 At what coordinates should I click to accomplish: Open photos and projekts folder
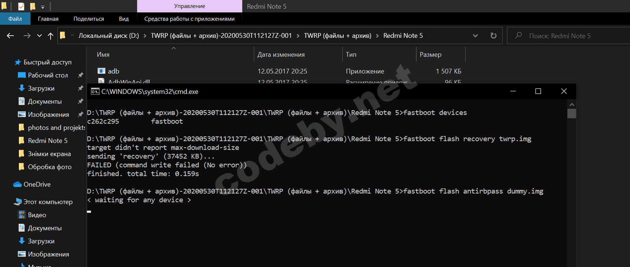pyautogui.click(x=56, y=128)
